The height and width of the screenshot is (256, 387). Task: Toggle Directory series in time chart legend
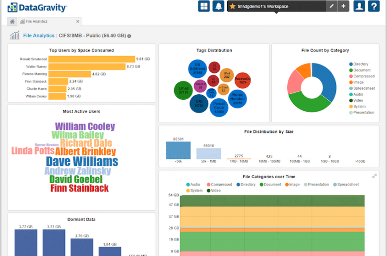pos(246,185)
